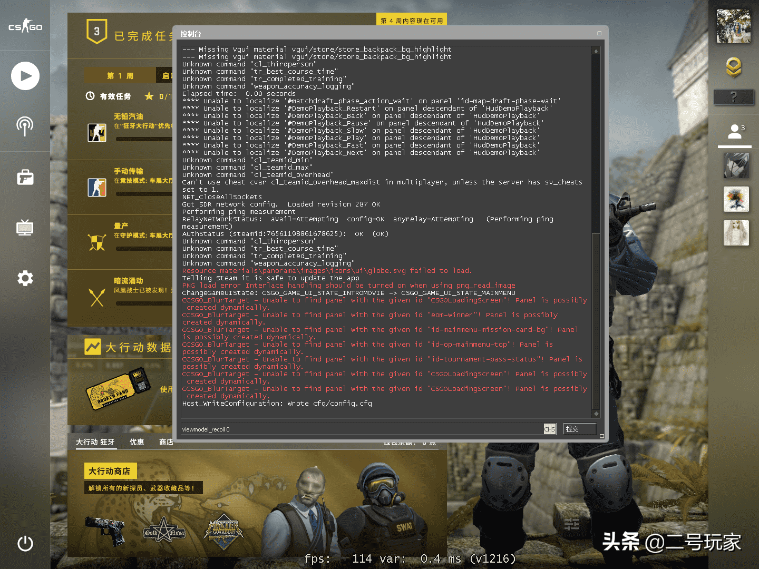Open the inventory briefcase icon
The height and width of the screenshot is (569, 759).
click(25, 177)
